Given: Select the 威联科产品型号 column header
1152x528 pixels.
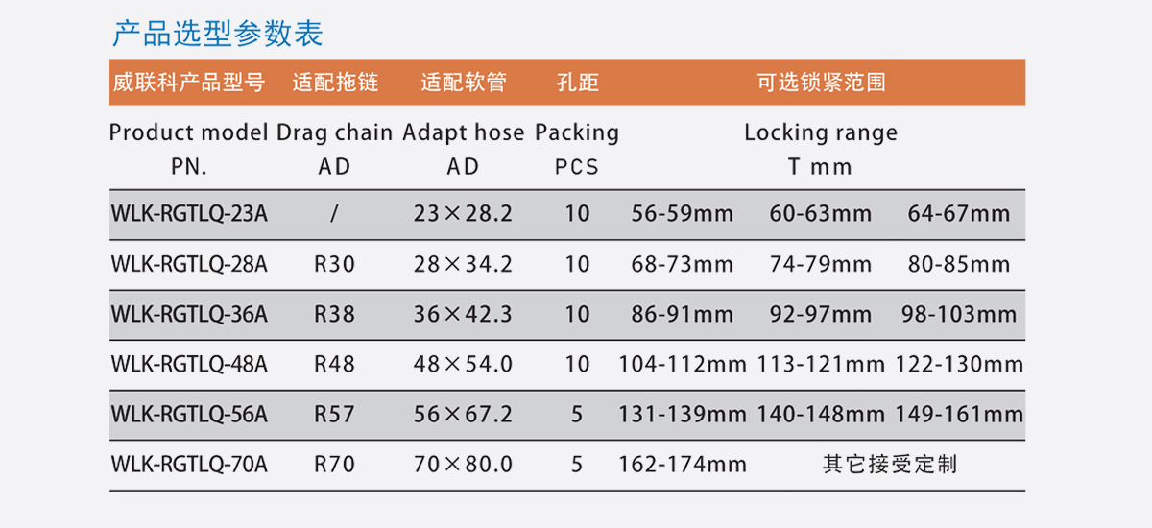Looking at the screenshot, I should click(x=188, y=83).
